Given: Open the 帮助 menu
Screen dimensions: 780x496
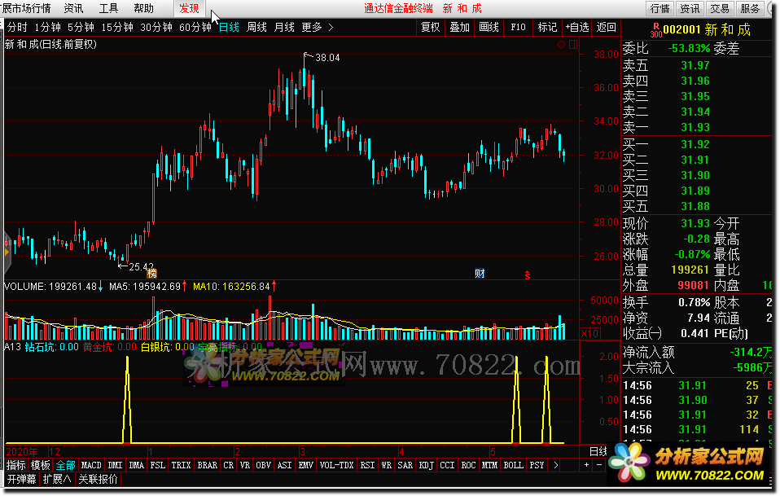Looking at the screenshot, I should pyautogui.click(x=144, y=8).
